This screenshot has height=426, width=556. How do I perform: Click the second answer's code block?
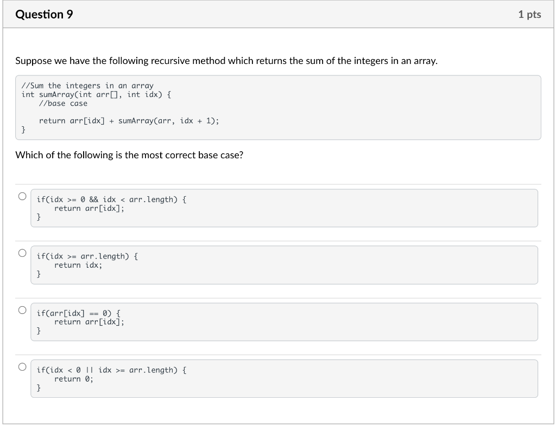283,264
